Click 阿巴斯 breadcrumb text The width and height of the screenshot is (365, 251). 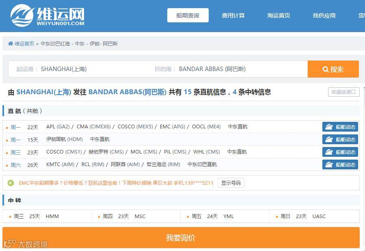click(110, 43)
